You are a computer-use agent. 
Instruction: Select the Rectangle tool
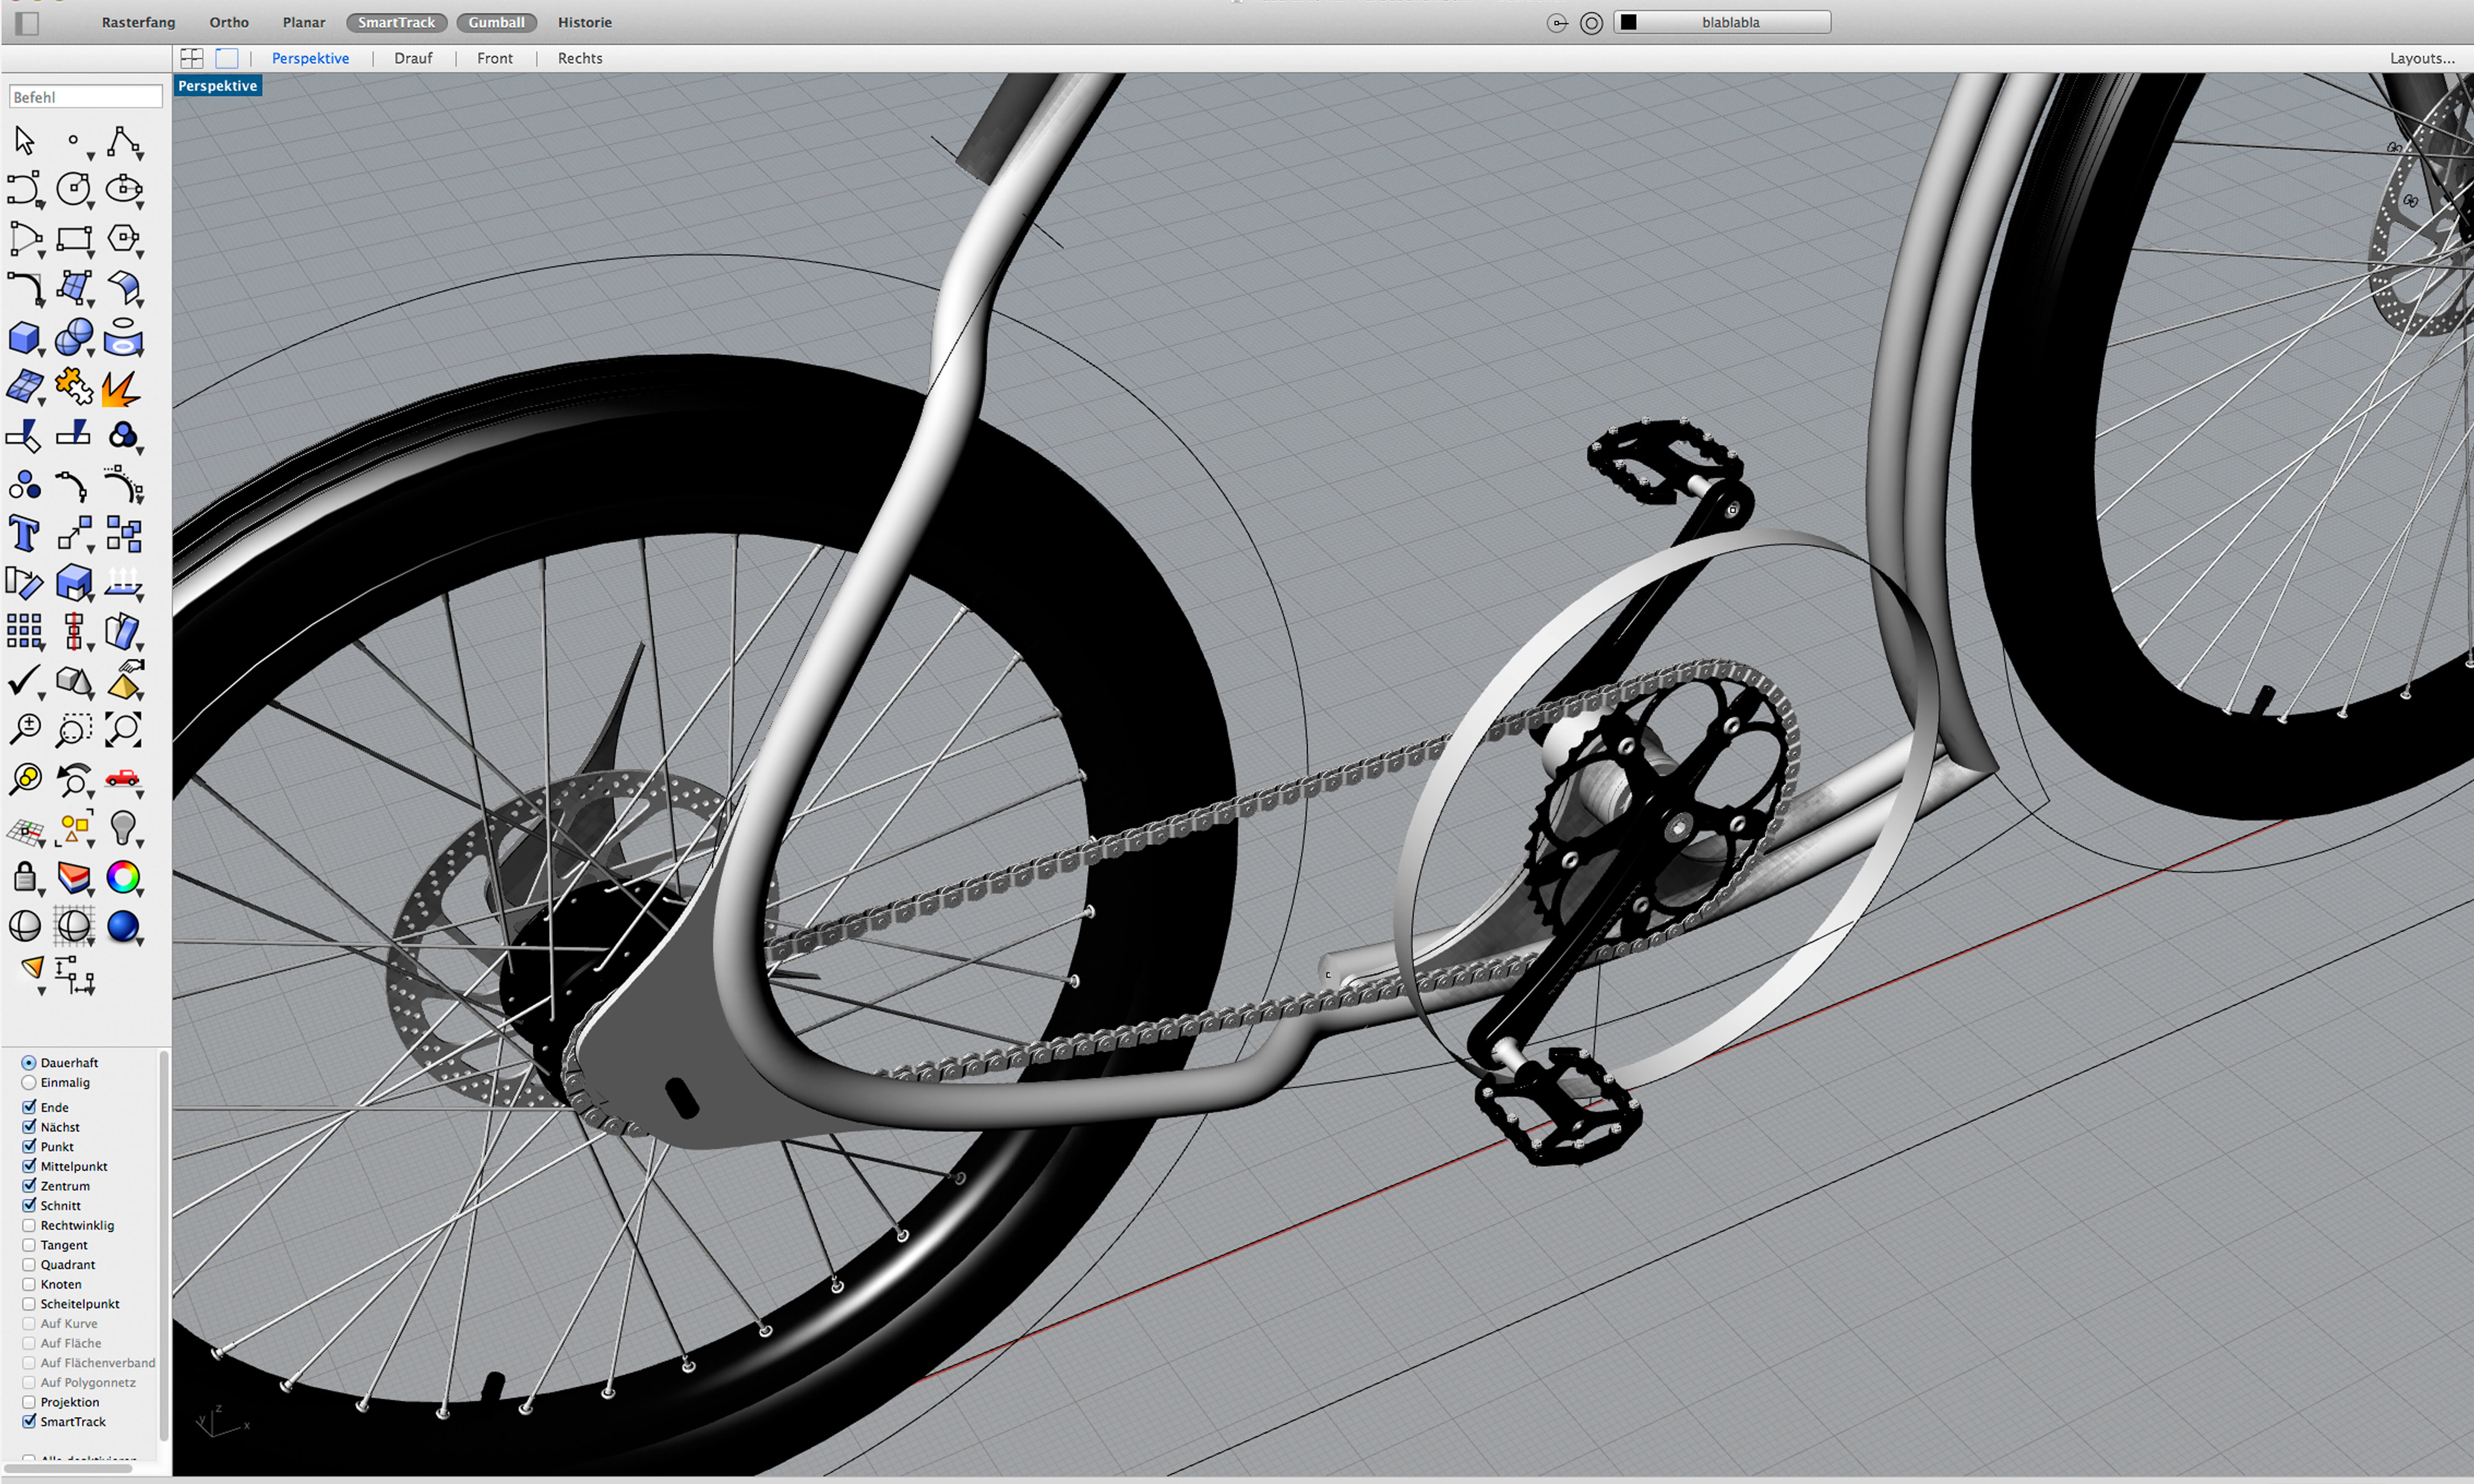click(x=74, y=239)
